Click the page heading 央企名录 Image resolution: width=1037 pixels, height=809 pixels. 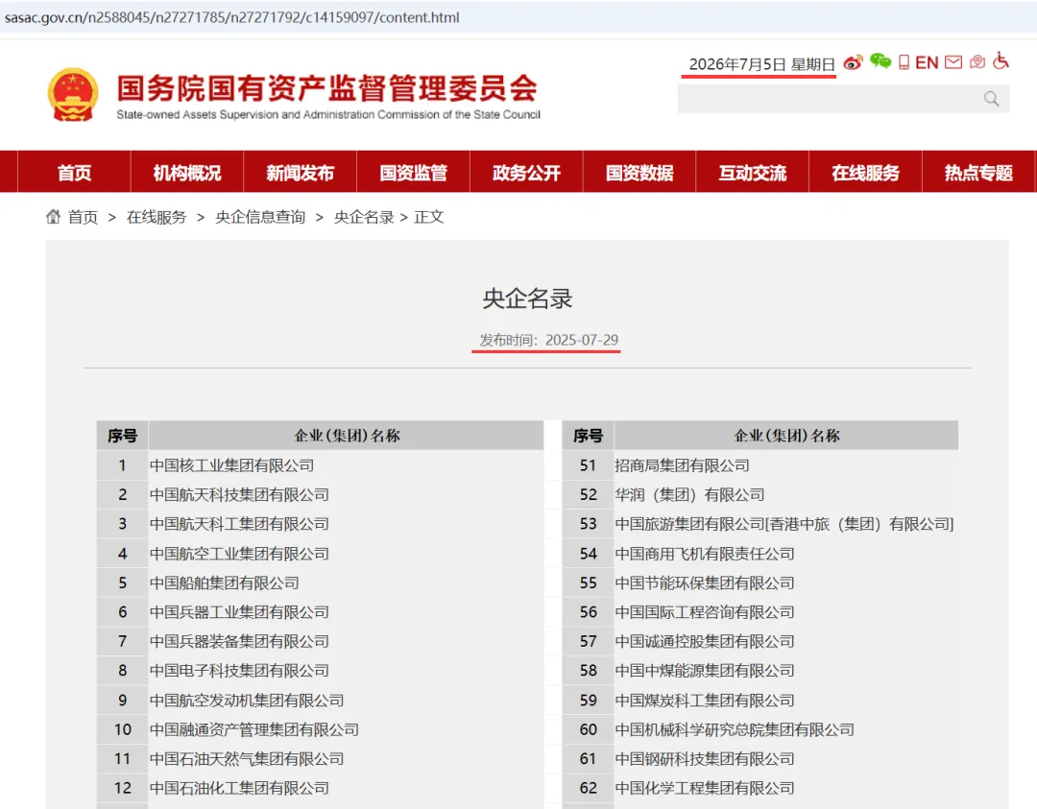tap(527, 298)
